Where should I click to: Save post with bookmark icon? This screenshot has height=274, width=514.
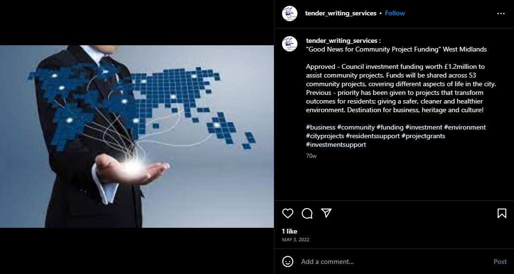[x=501, y=213]
